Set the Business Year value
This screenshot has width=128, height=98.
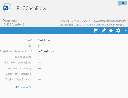pyautogui.click(x=39, y=57)
